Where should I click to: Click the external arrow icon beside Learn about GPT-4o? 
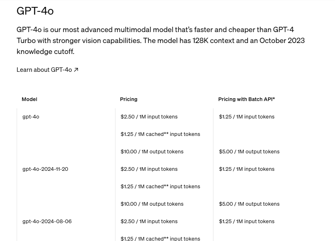[x=76, y=70]
